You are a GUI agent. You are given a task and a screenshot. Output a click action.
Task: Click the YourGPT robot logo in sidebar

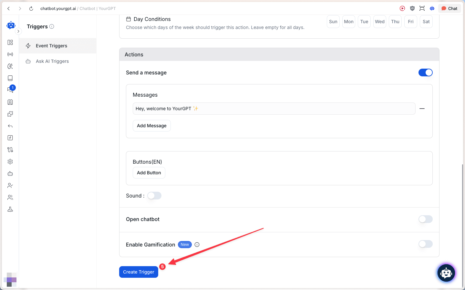coord(11,25)
